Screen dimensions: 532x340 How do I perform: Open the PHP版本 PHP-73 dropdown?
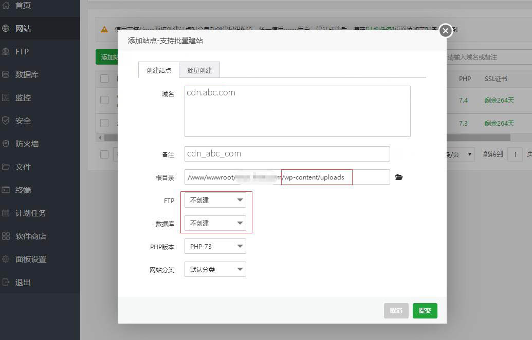(x=215, y=246)
